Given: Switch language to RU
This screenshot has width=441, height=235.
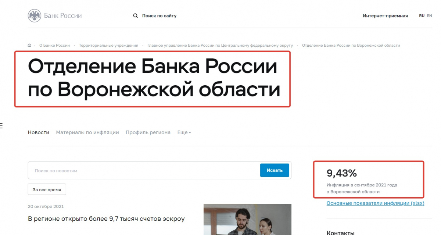Looking at the screenshot, I should 422,16.
